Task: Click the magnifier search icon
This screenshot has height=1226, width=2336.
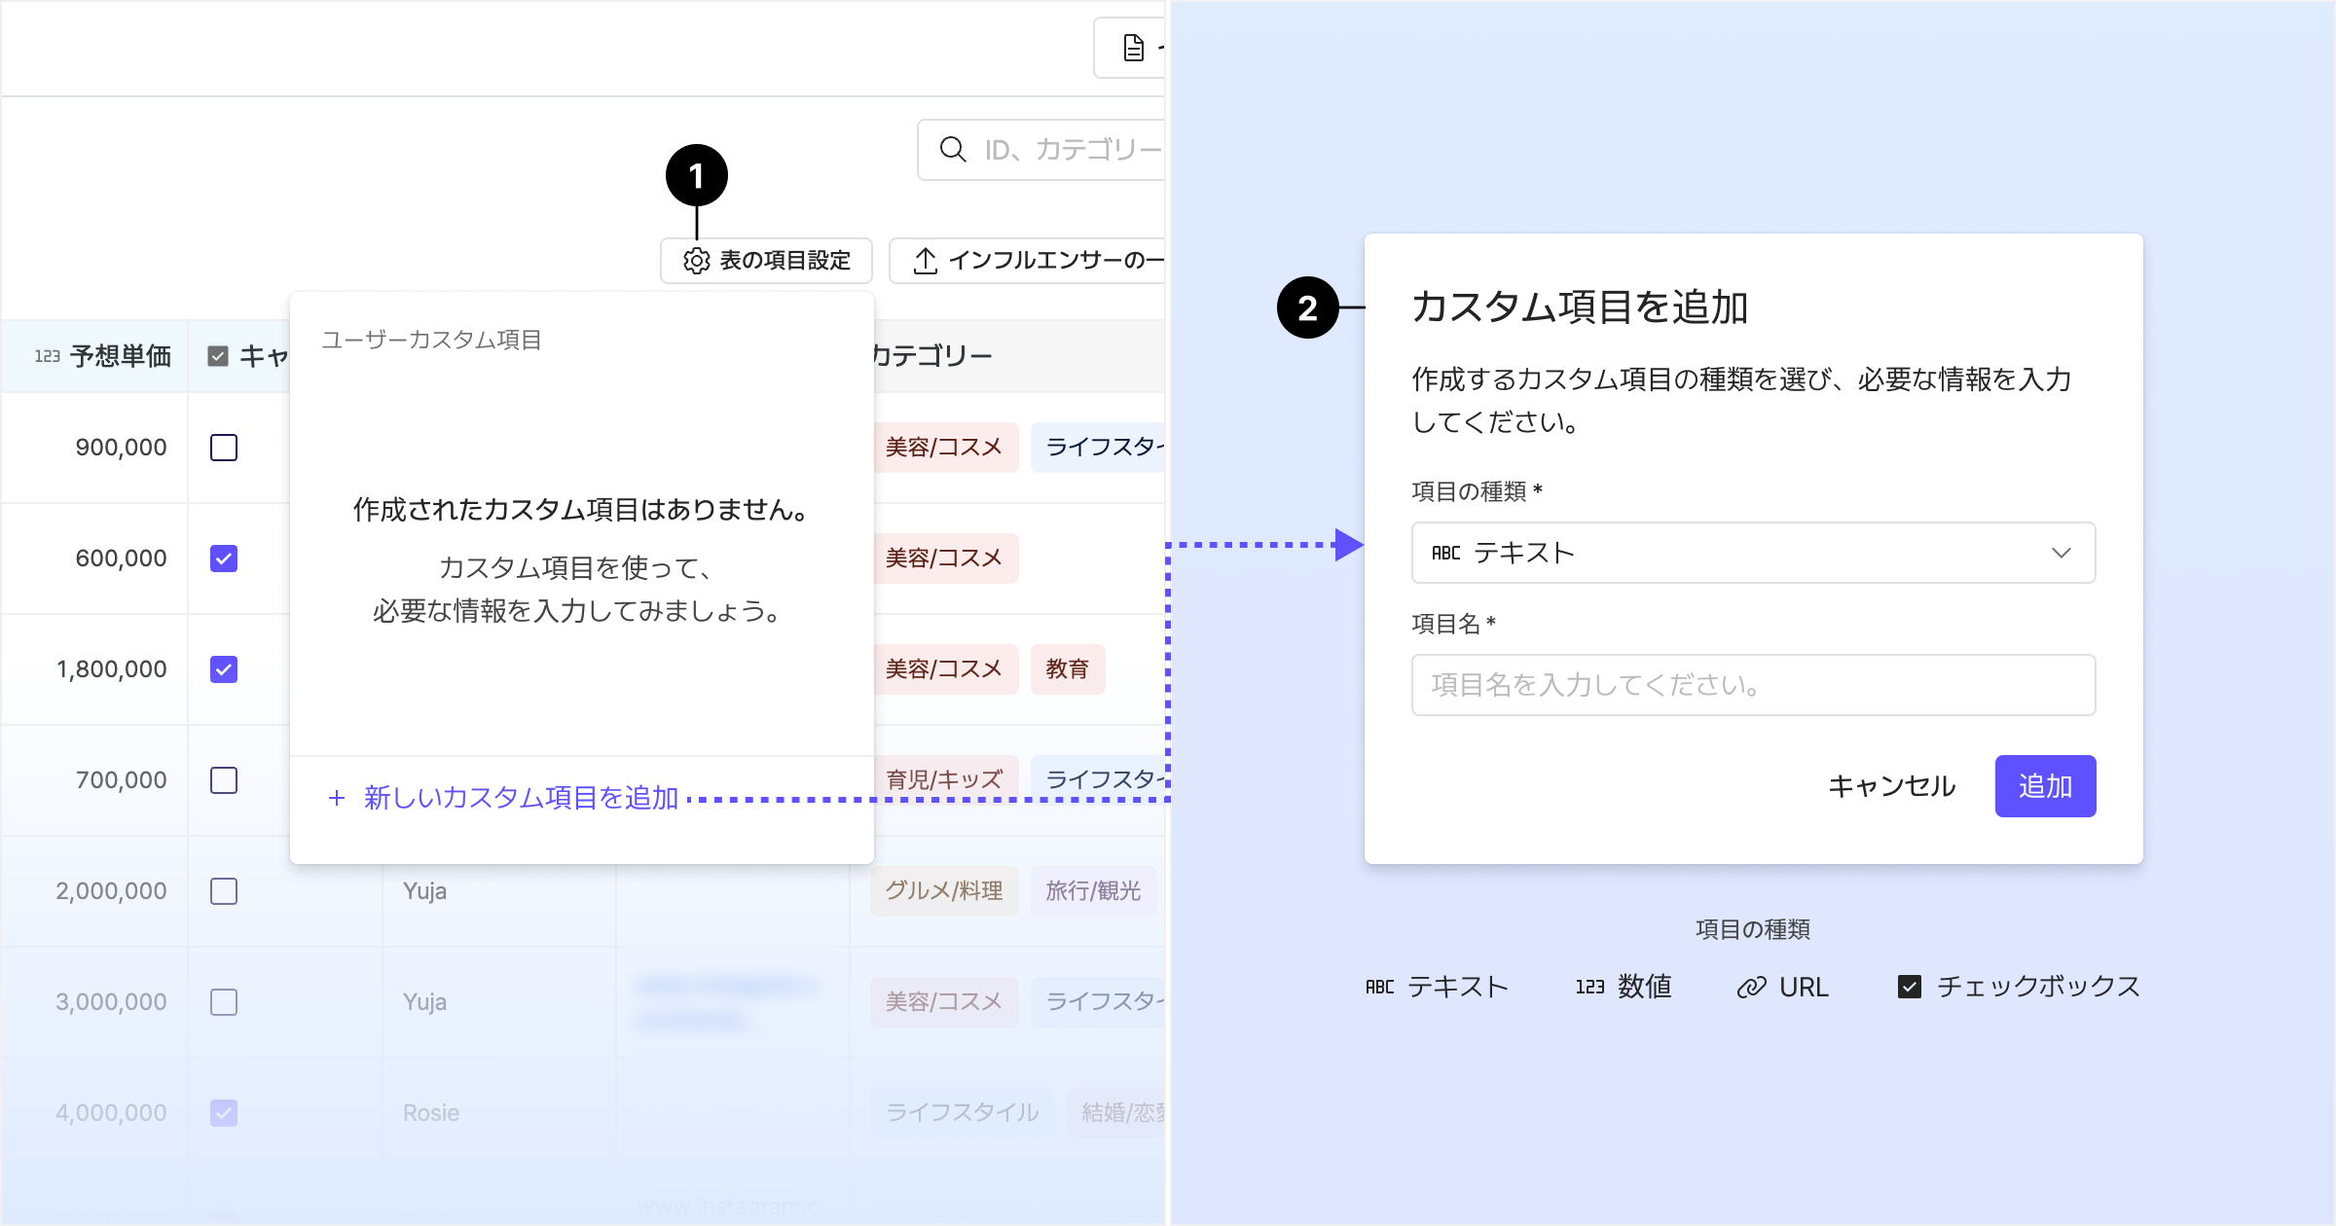Action: tap(952, 150)
